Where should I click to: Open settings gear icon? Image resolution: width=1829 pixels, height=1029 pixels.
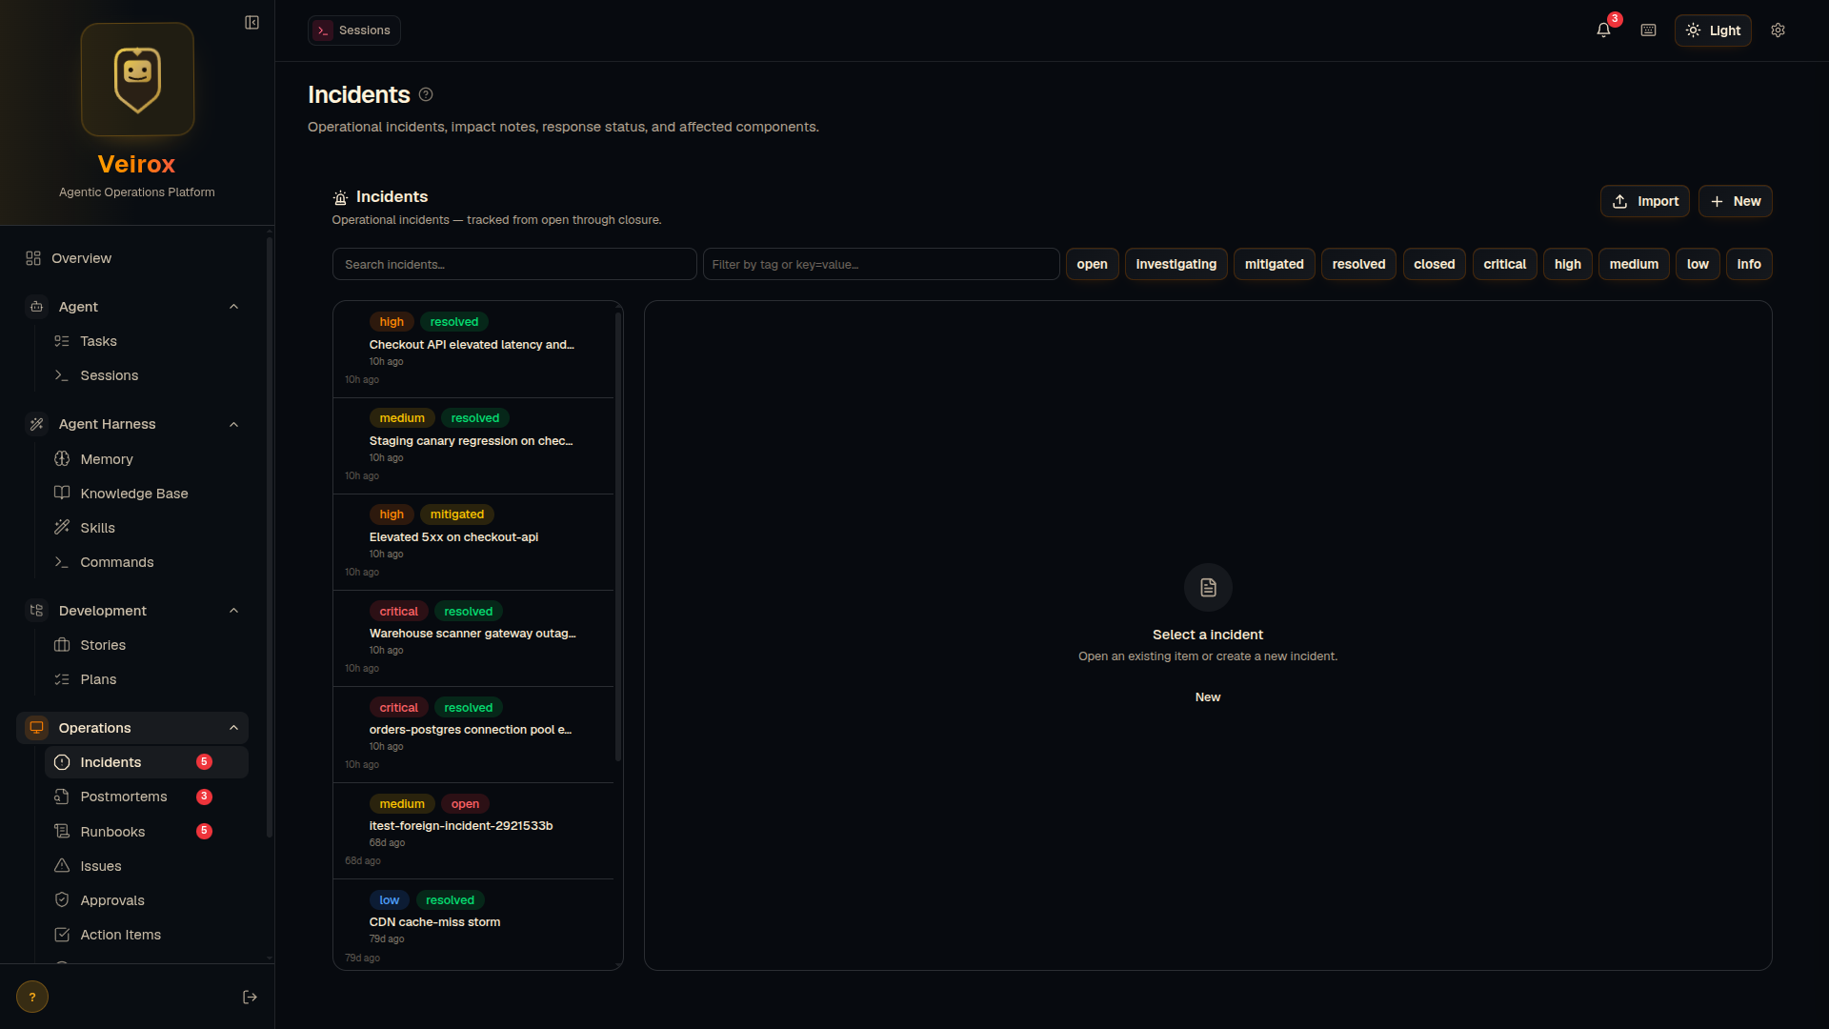[x=1778, y=30]
